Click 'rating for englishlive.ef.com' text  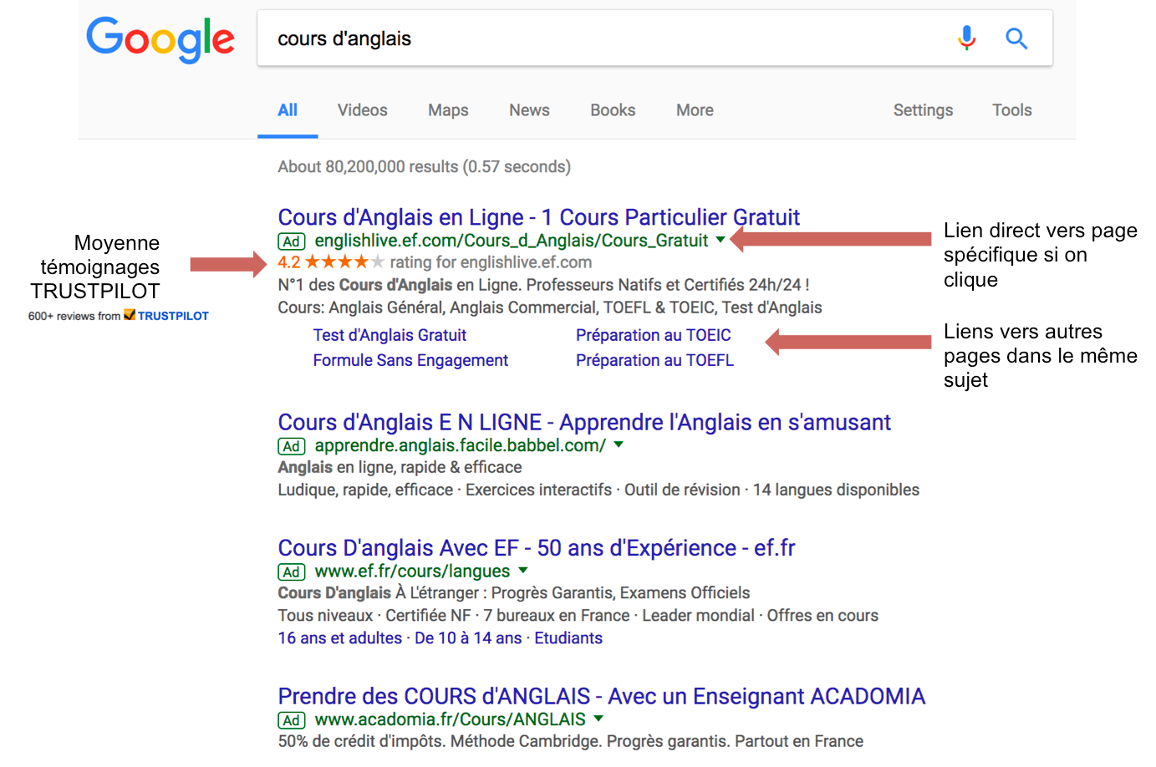coord(491,262)
